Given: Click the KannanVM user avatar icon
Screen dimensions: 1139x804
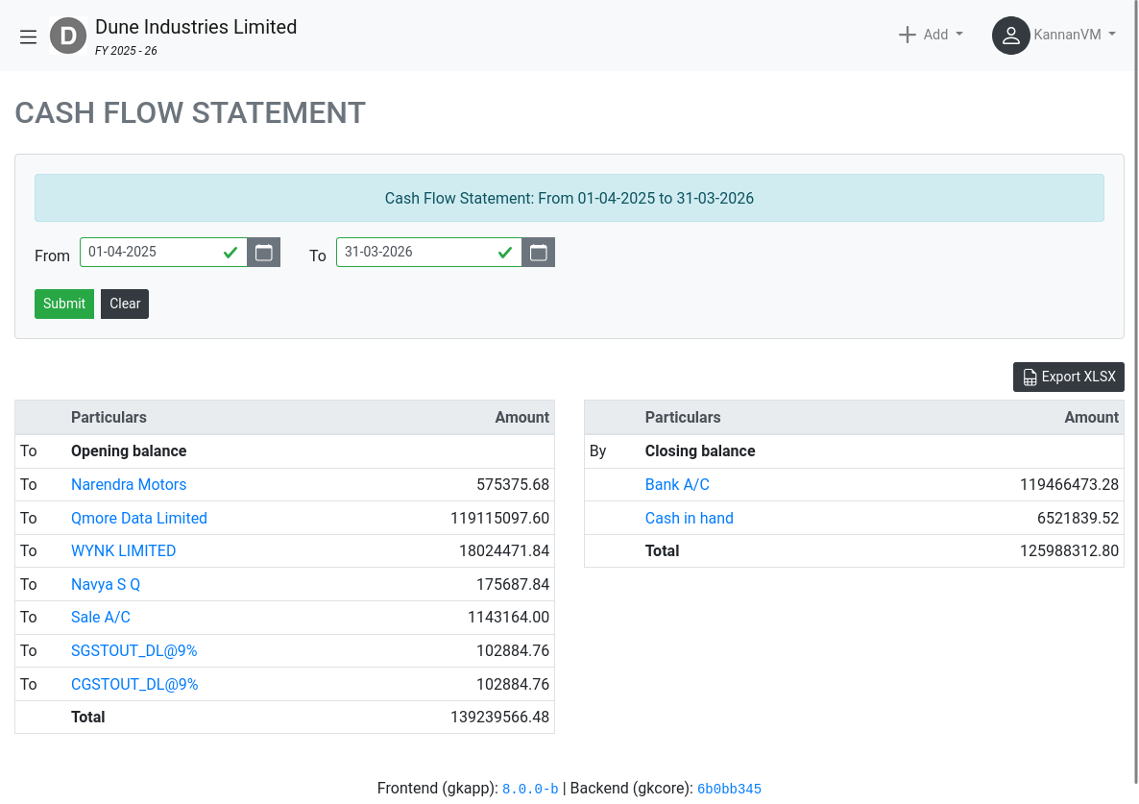Looking at the screenshot, I should tap(1011, 36).
